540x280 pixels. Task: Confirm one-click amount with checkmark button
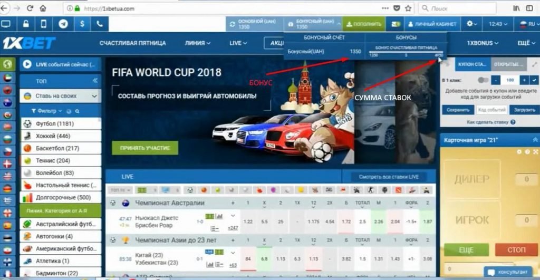[534, 80]
